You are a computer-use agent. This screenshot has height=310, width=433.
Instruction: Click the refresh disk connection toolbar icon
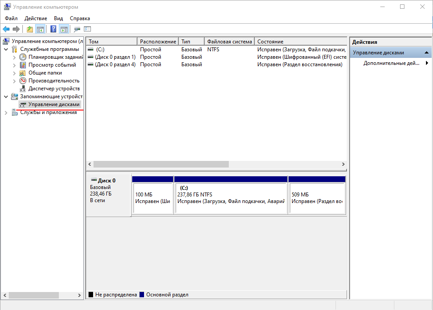coord(77,29)
